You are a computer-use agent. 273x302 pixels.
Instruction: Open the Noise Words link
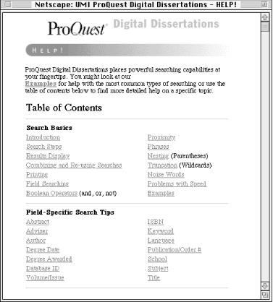click(x=166, y=175)
